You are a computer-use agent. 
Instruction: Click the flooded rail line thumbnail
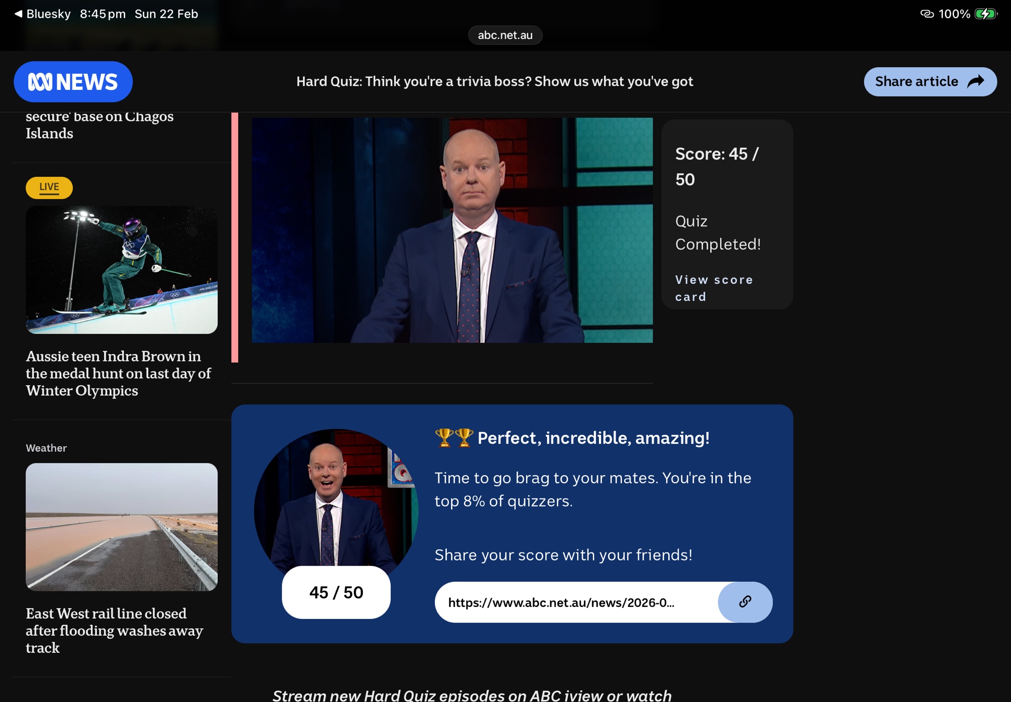point(122,527)
